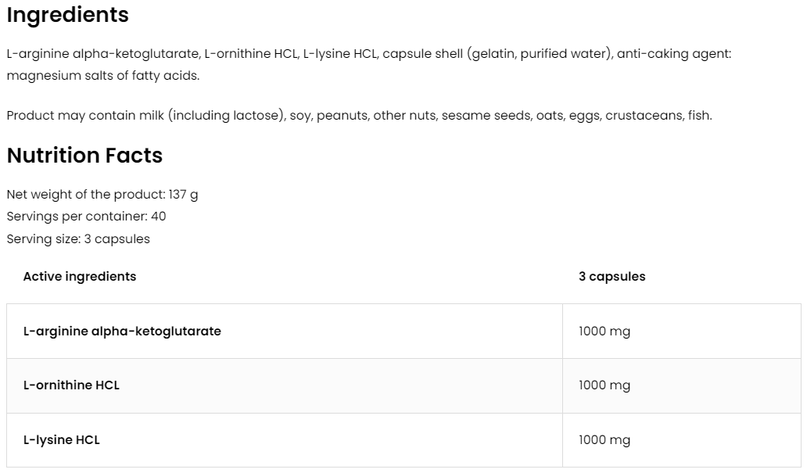Click the '3 capsules' column header
This screenshot has height=473, width=807.
click(x=612, y=277)
